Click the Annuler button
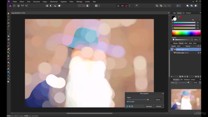Screen dimensions: 208x117 159,106
